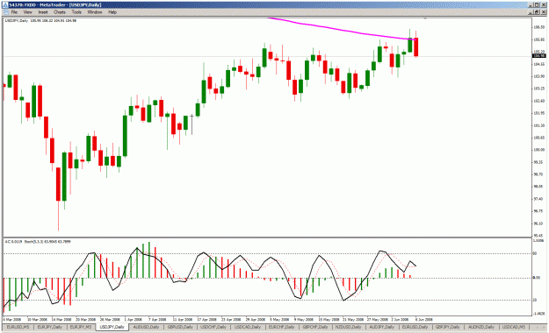Screen dimensions: 549x333
Task: Switch to the USDCAD,M5 chart tab
Action: point(514,327)
